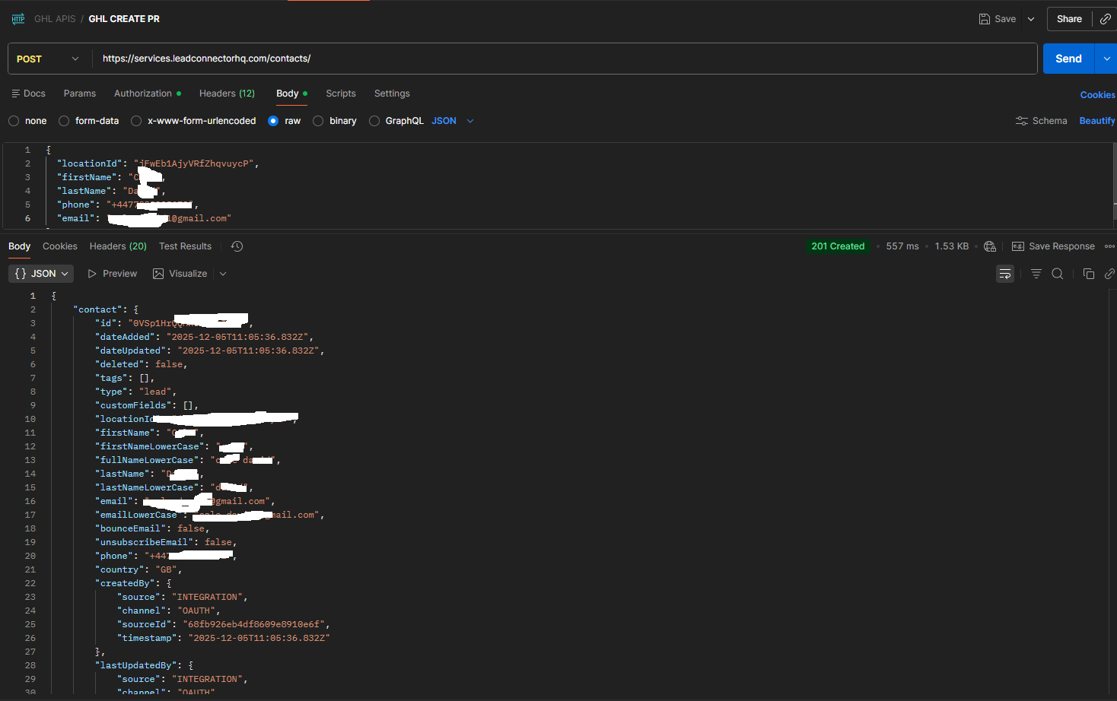Viewport: 1117px width, 701px height.
Task: Click the 201 Created status badge
Action: [838, 246]
